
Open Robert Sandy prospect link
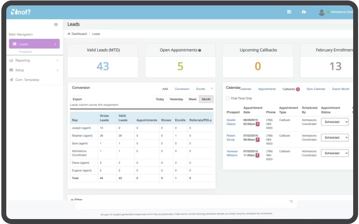pos(231,138)
